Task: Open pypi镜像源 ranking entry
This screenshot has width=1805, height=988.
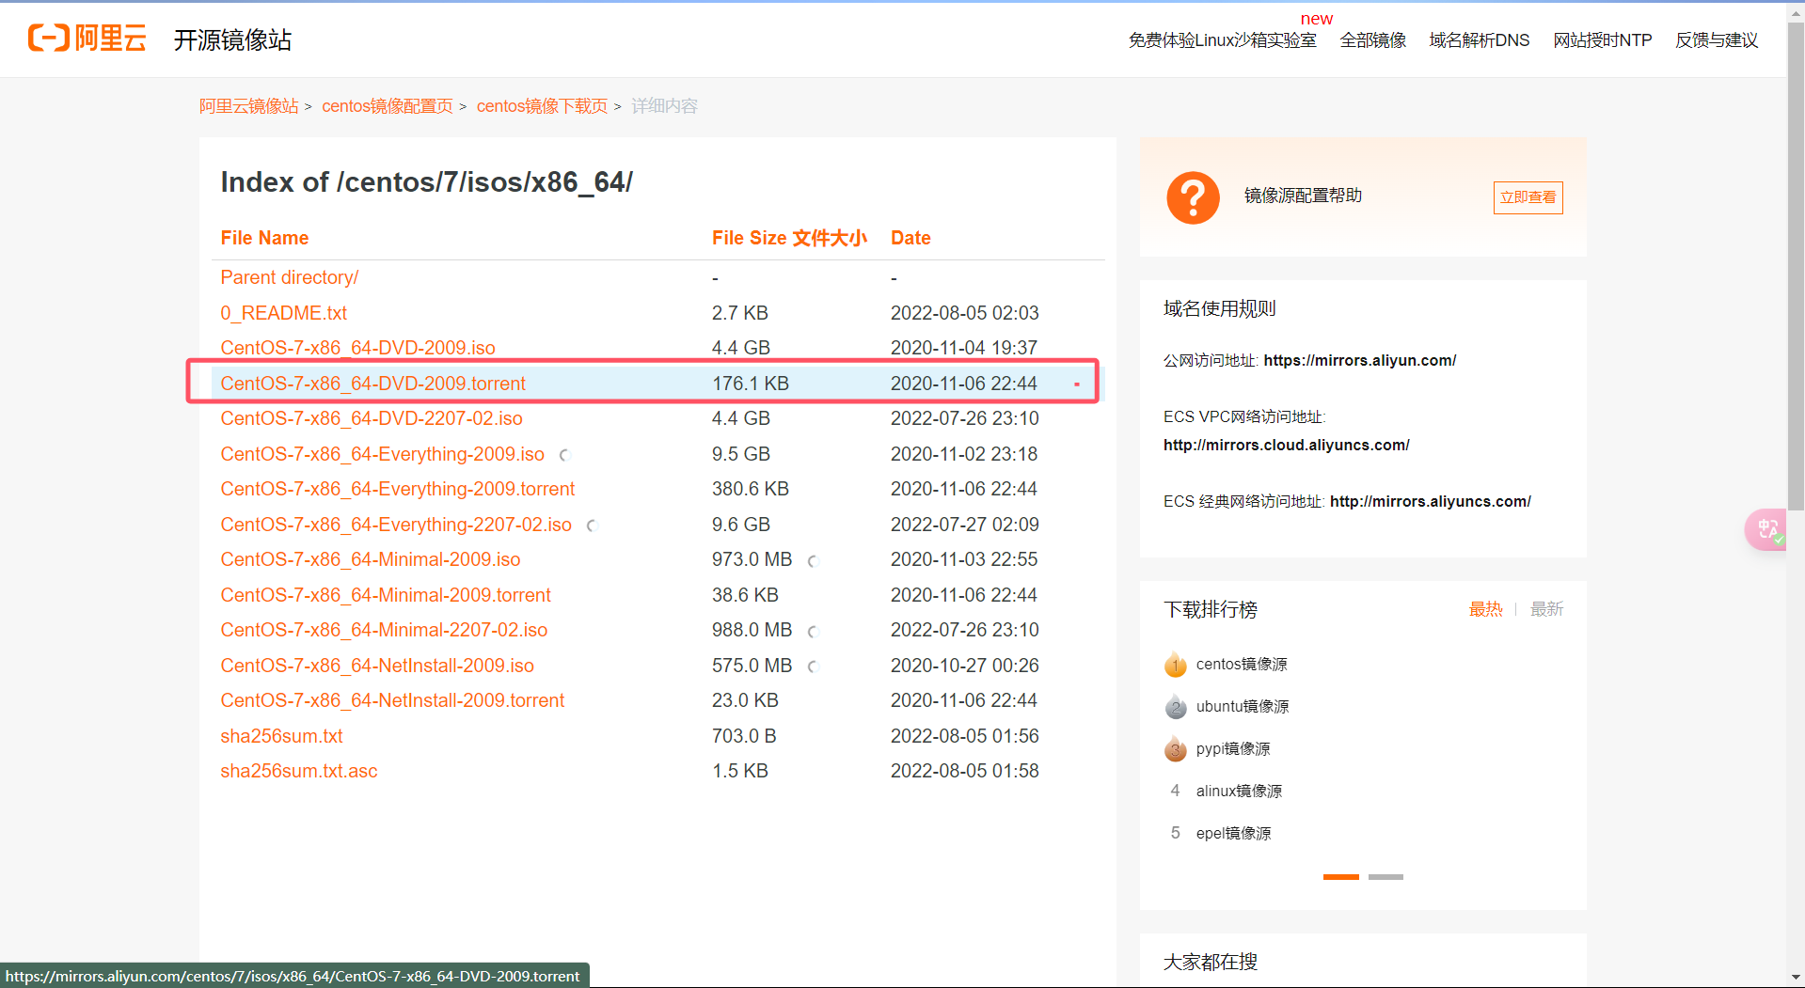Action: (x=1233, y=749)
